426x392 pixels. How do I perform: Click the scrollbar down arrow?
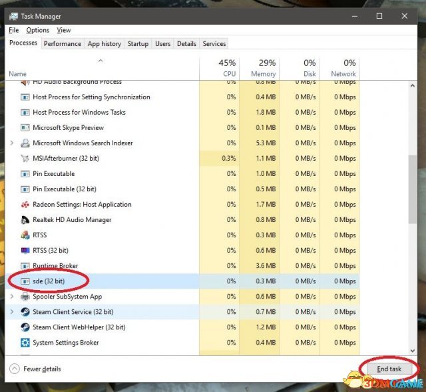tap(413, 351)
